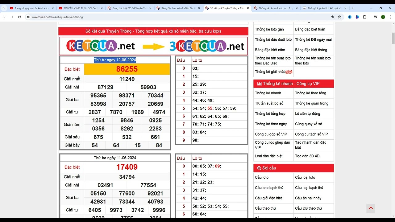Open the 'Thống kê tổng hợp' link
Image resolution: width=395 pixels, height=222 pixels.
[270, 114]
